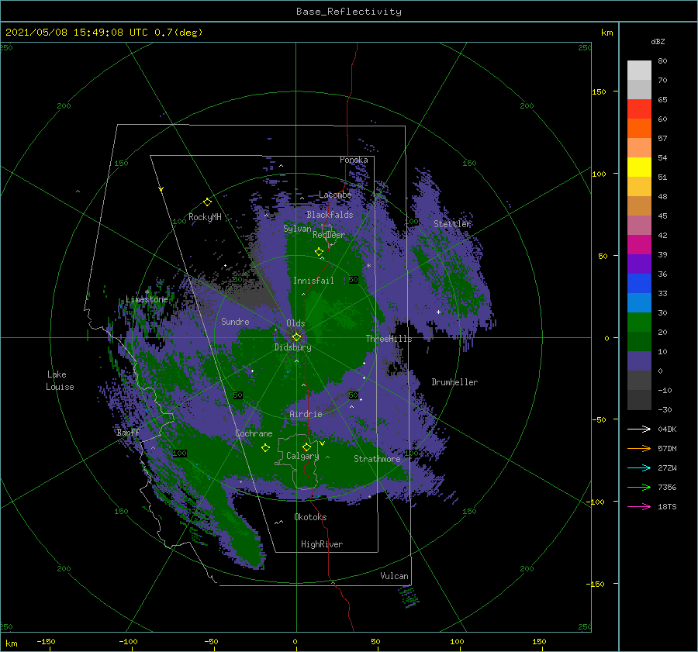This screenshot has height=652, width=698.
Task: Click the RedDeer city label
Action: pyautogui.click(x=329, y=235)
